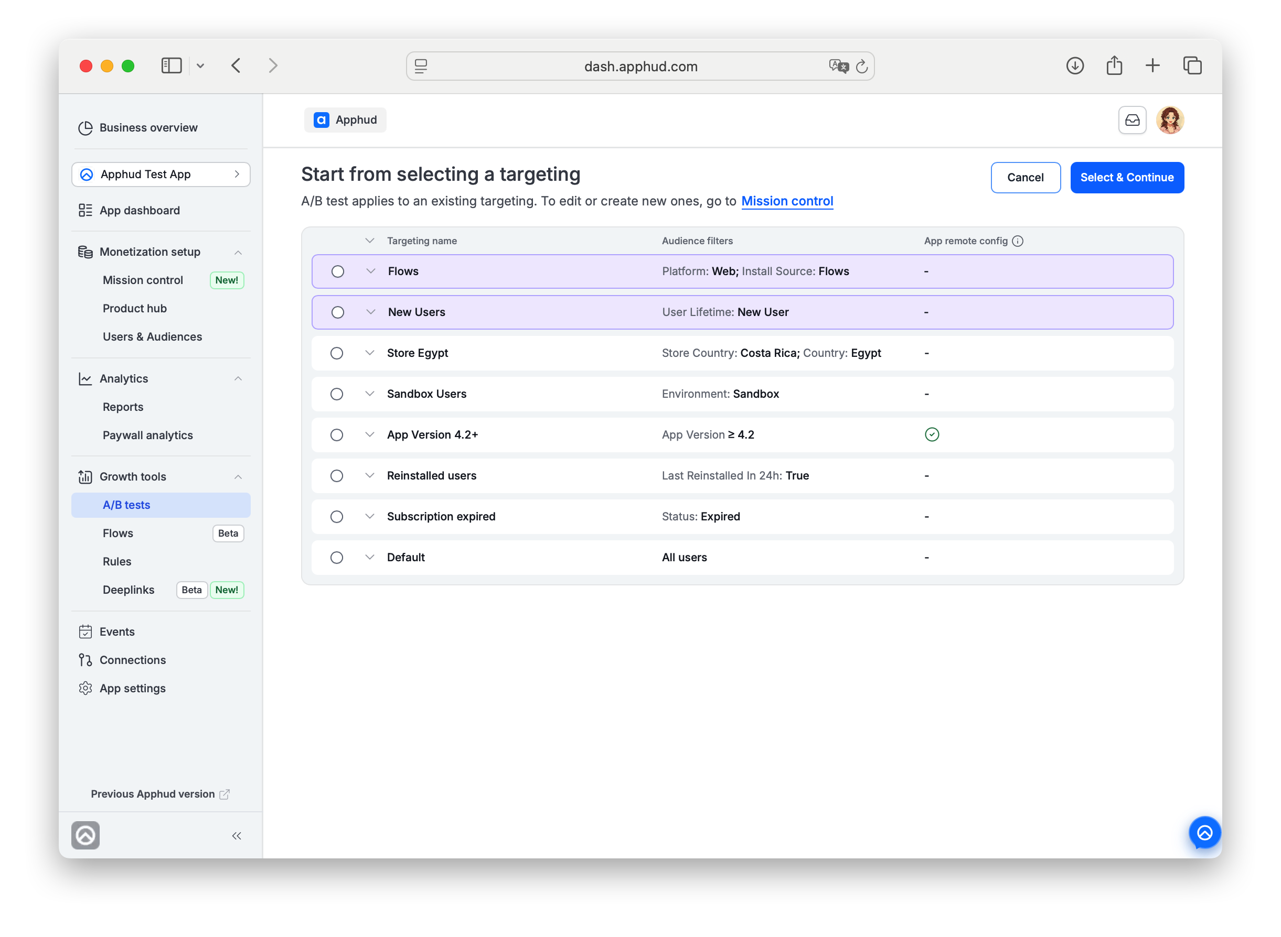The image size is (1281, 937).
Task: Open Flows under Growth tools
Action: (118, 533)
